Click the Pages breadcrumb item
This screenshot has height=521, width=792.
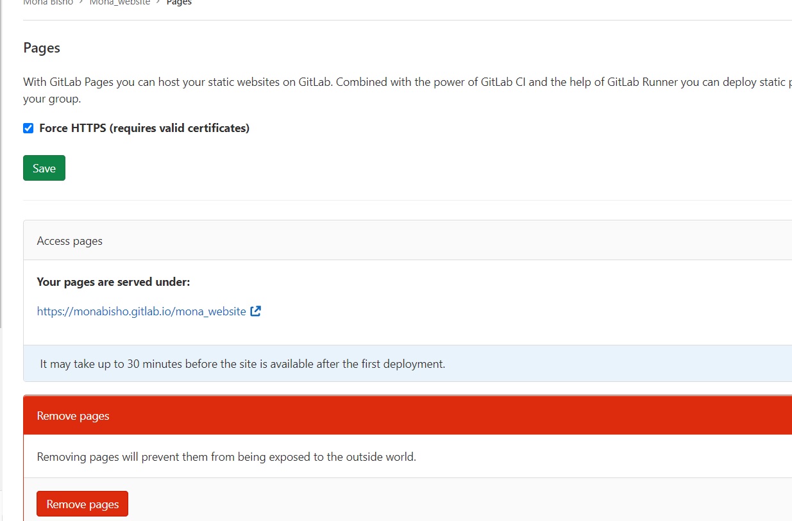pyautogui.click(x=179, y=3)
